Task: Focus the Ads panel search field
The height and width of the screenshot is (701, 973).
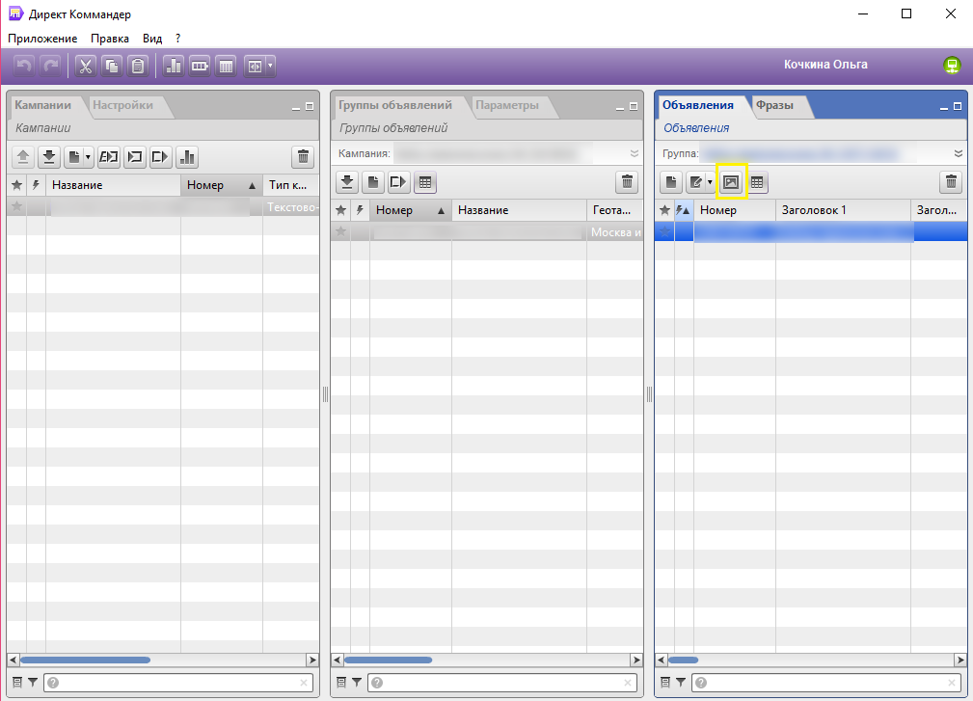Action: [x=826, y=683]
